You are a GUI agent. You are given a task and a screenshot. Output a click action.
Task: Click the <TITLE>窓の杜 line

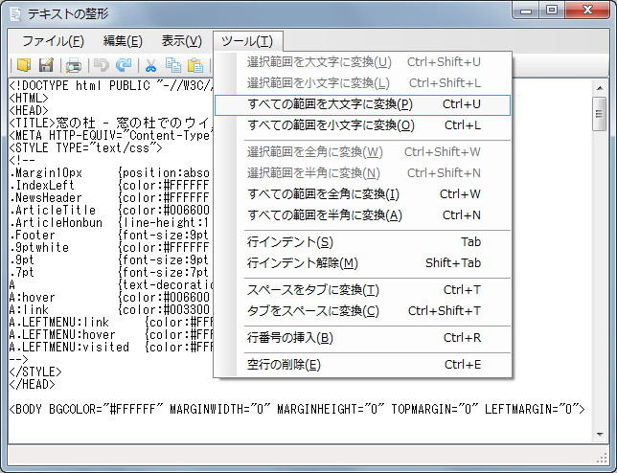tap(110, 124)
